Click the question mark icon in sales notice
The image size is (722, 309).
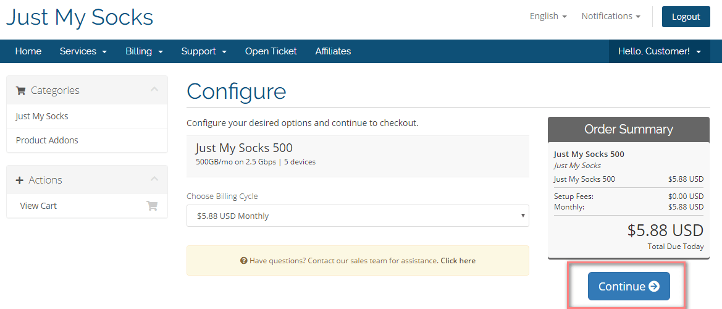(x=244, y=261)
